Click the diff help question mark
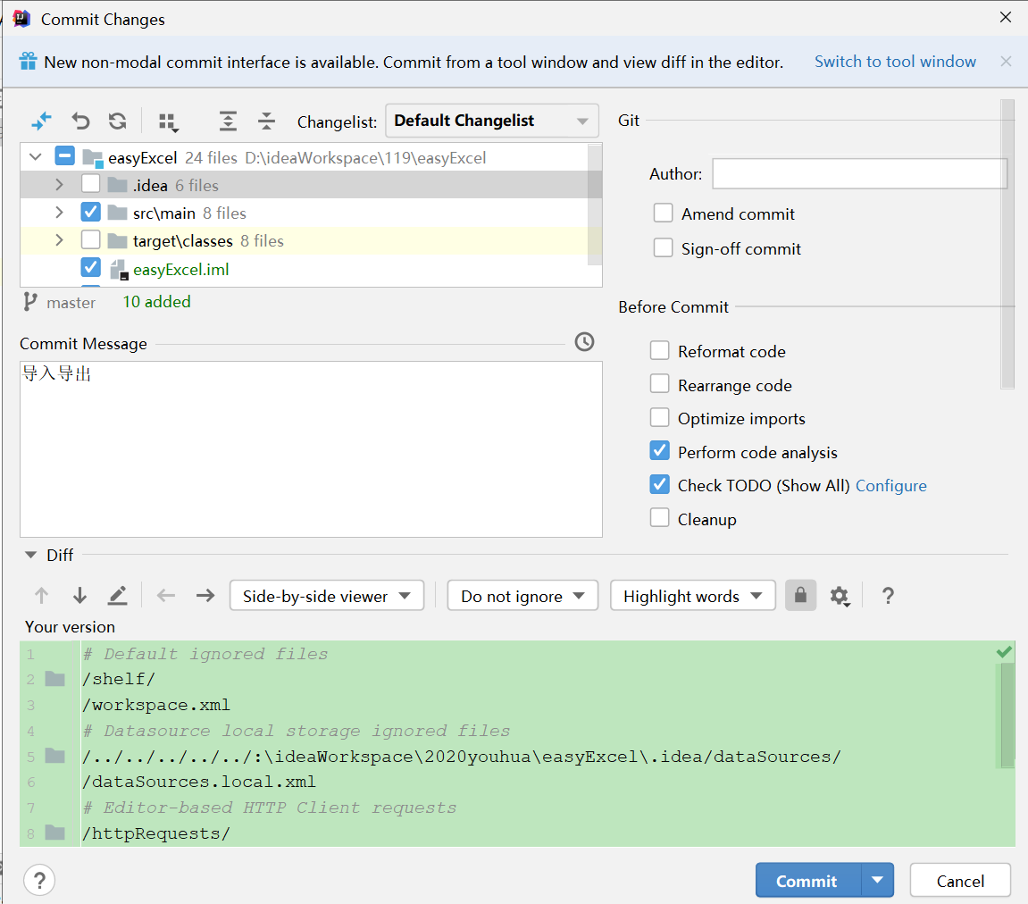 888,595
